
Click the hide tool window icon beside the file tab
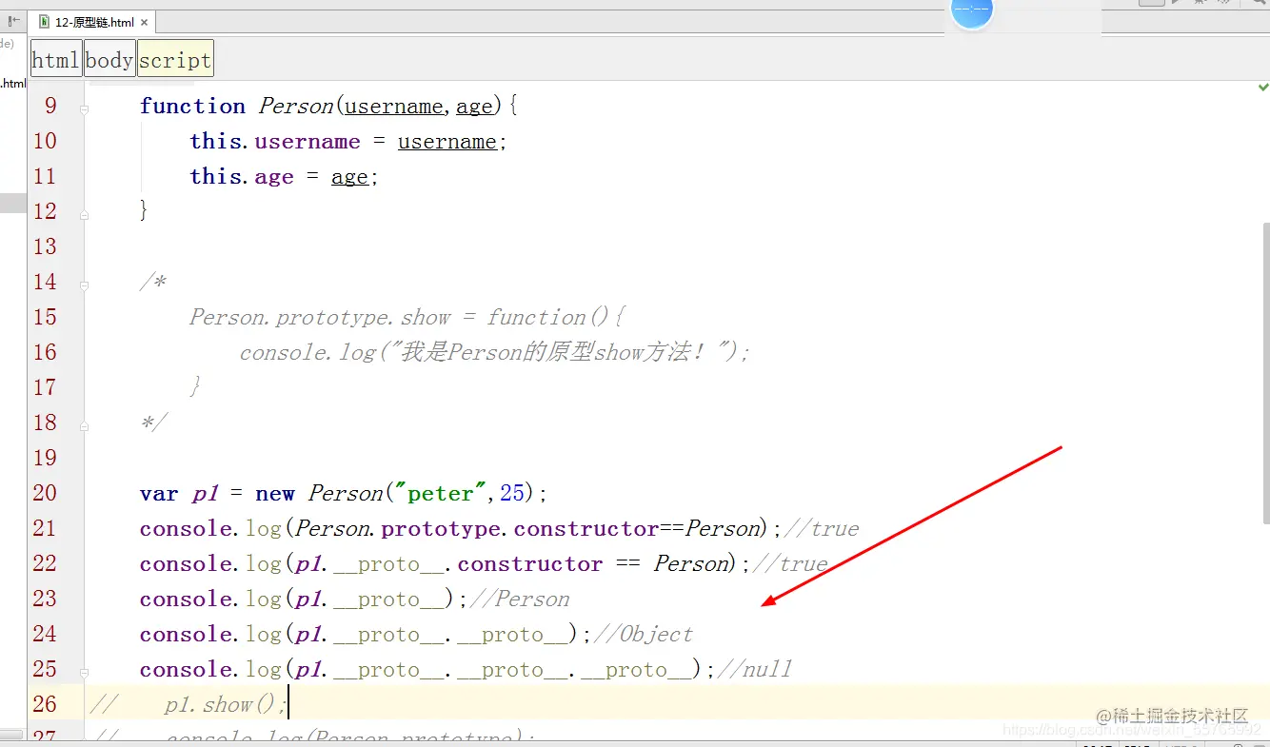point(14,20)
